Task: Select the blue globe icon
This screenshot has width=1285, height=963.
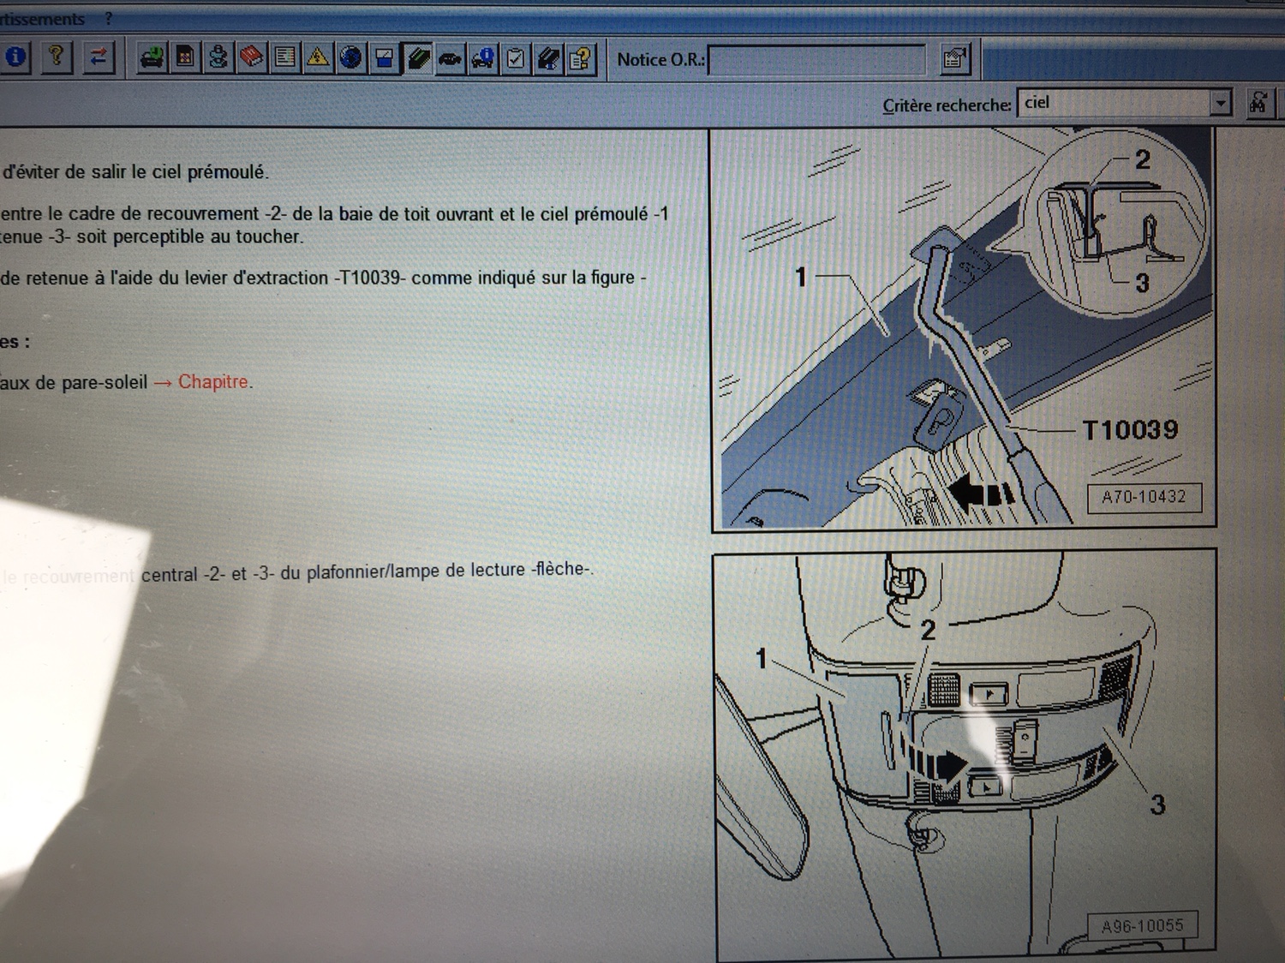Action: pyautogui.click(x=350, y=57)
